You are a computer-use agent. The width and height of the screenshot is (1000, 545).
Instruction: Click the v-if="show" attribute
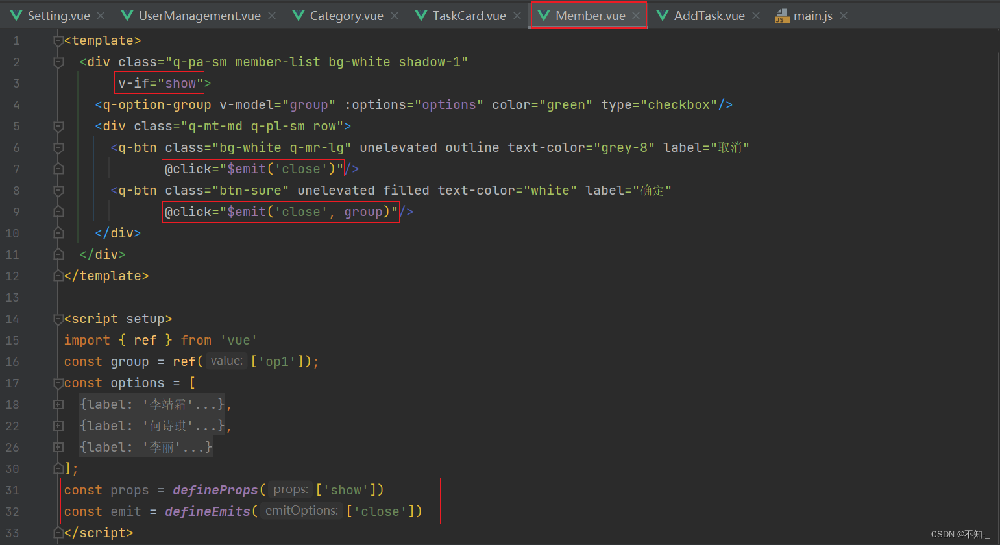tap(161, 84)
